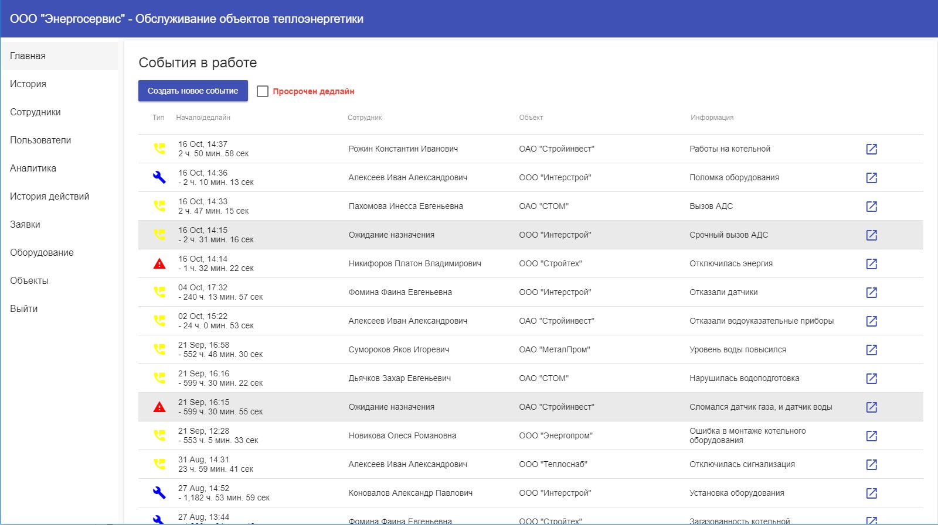Click the phone icon of Срочный вызов АДС row
Image resolution: width=938 pixels, height=525 pixels.
pos(159,235)
